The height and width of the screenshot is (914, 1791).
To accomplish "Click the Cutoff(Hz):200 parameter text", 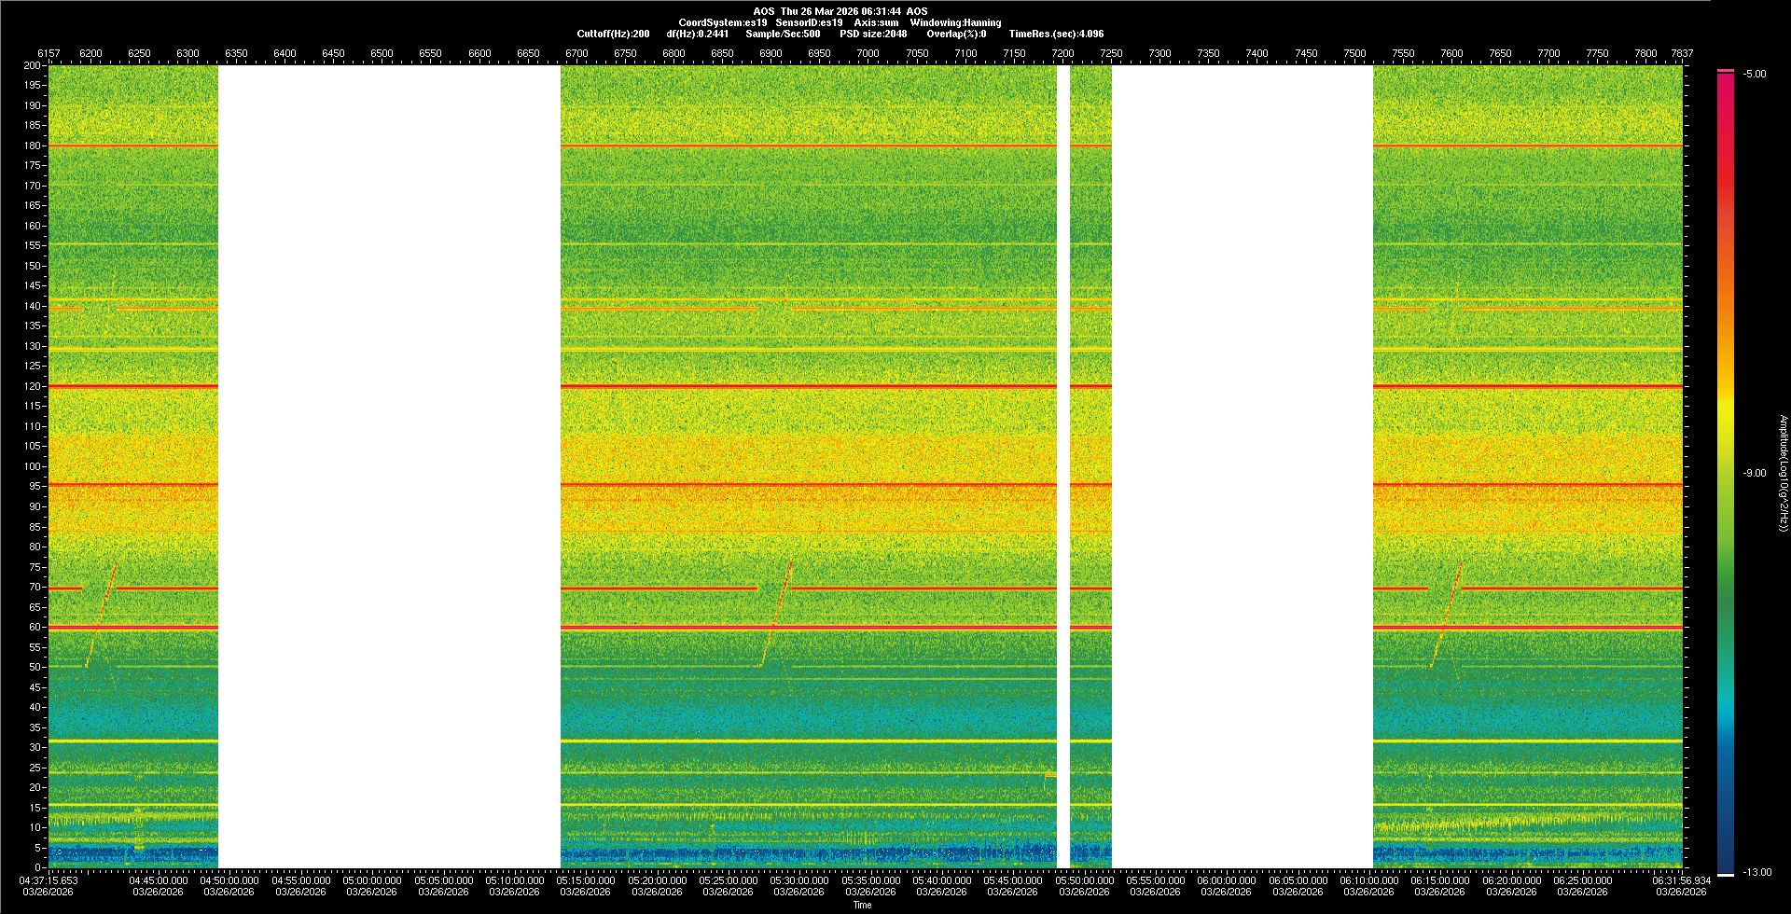I will (x=613, y=34).
